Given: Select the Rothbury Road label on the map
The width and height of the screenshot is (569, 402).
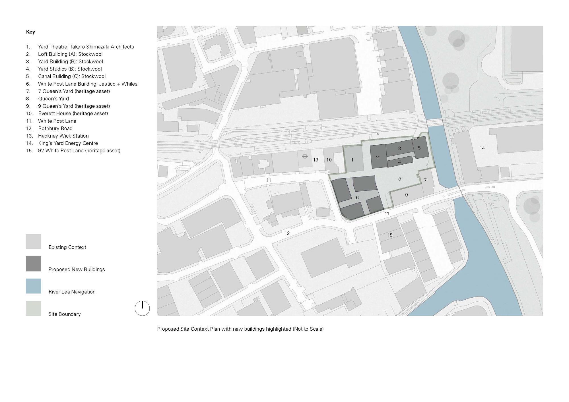Looking at the screenshot, I should pos(286,233).
